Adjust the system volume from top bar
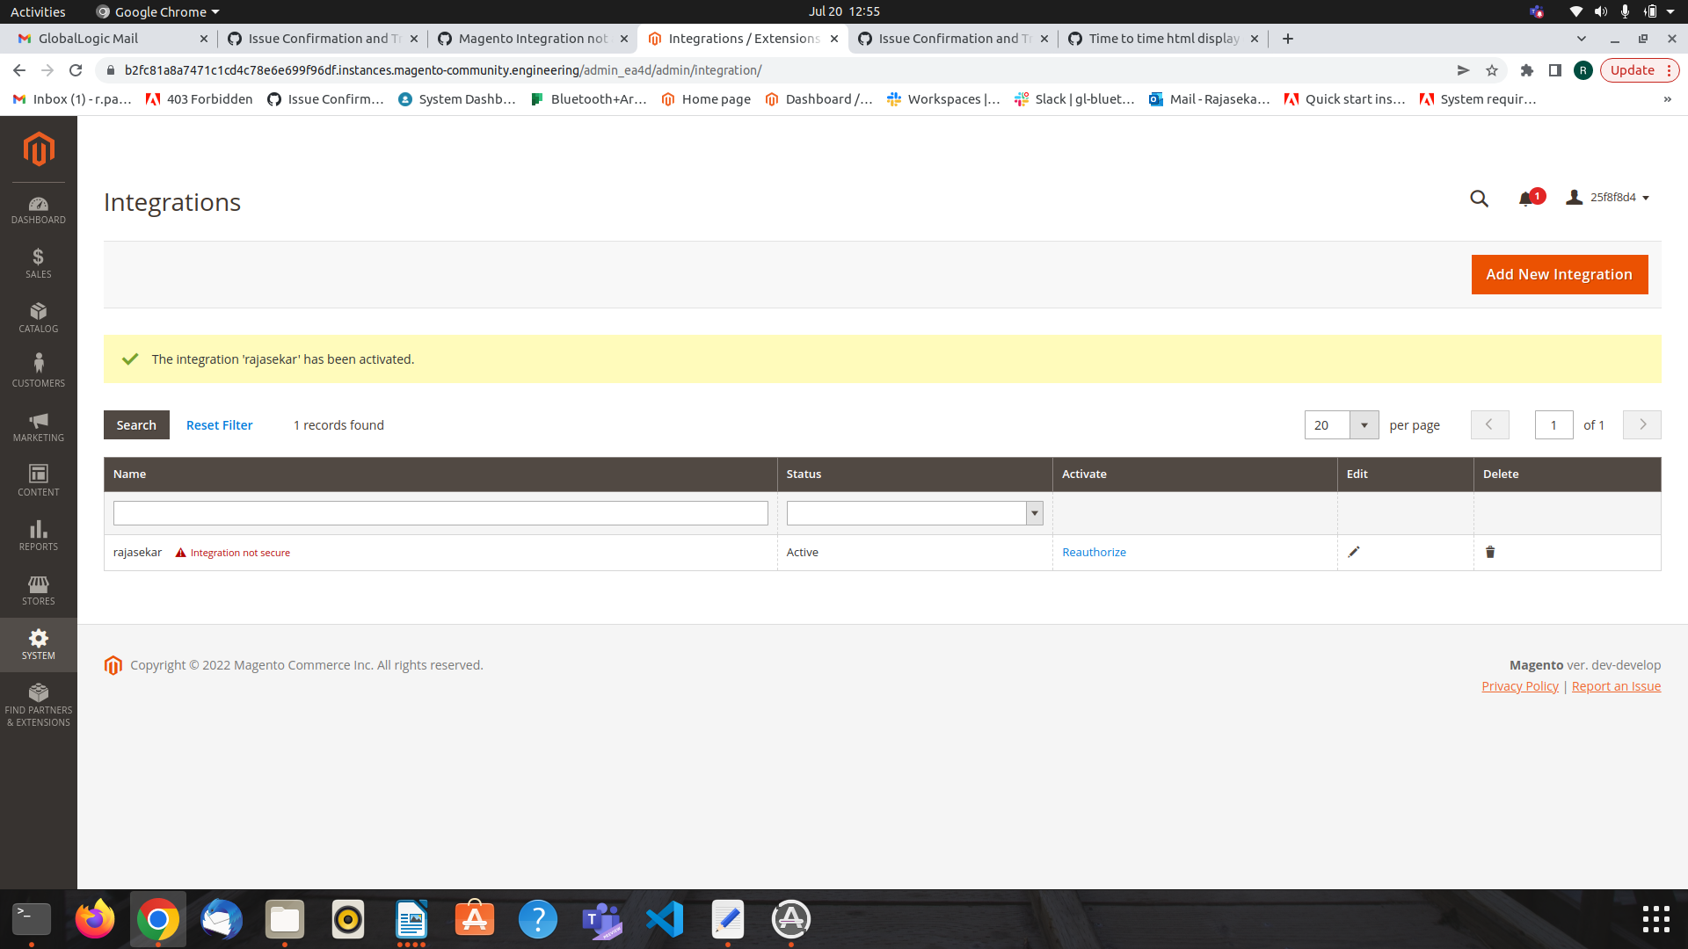 click(1600, 11)
